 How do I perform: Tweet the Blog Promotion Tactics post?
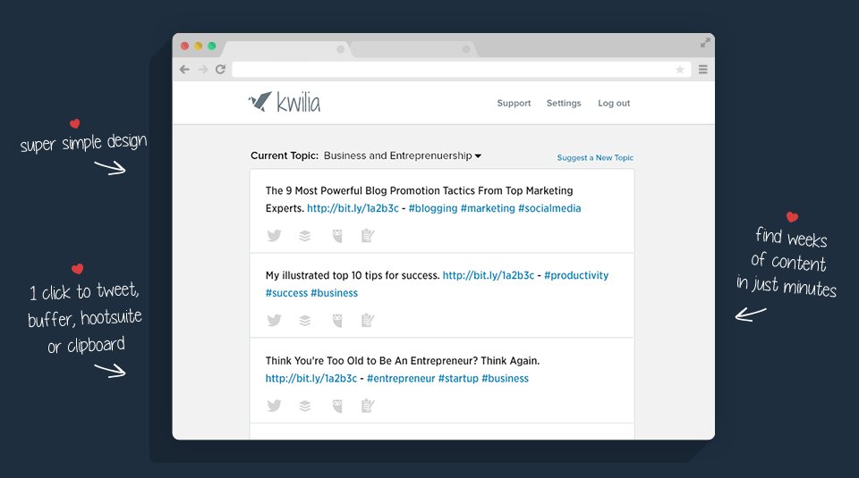click(x=274, y=235)
